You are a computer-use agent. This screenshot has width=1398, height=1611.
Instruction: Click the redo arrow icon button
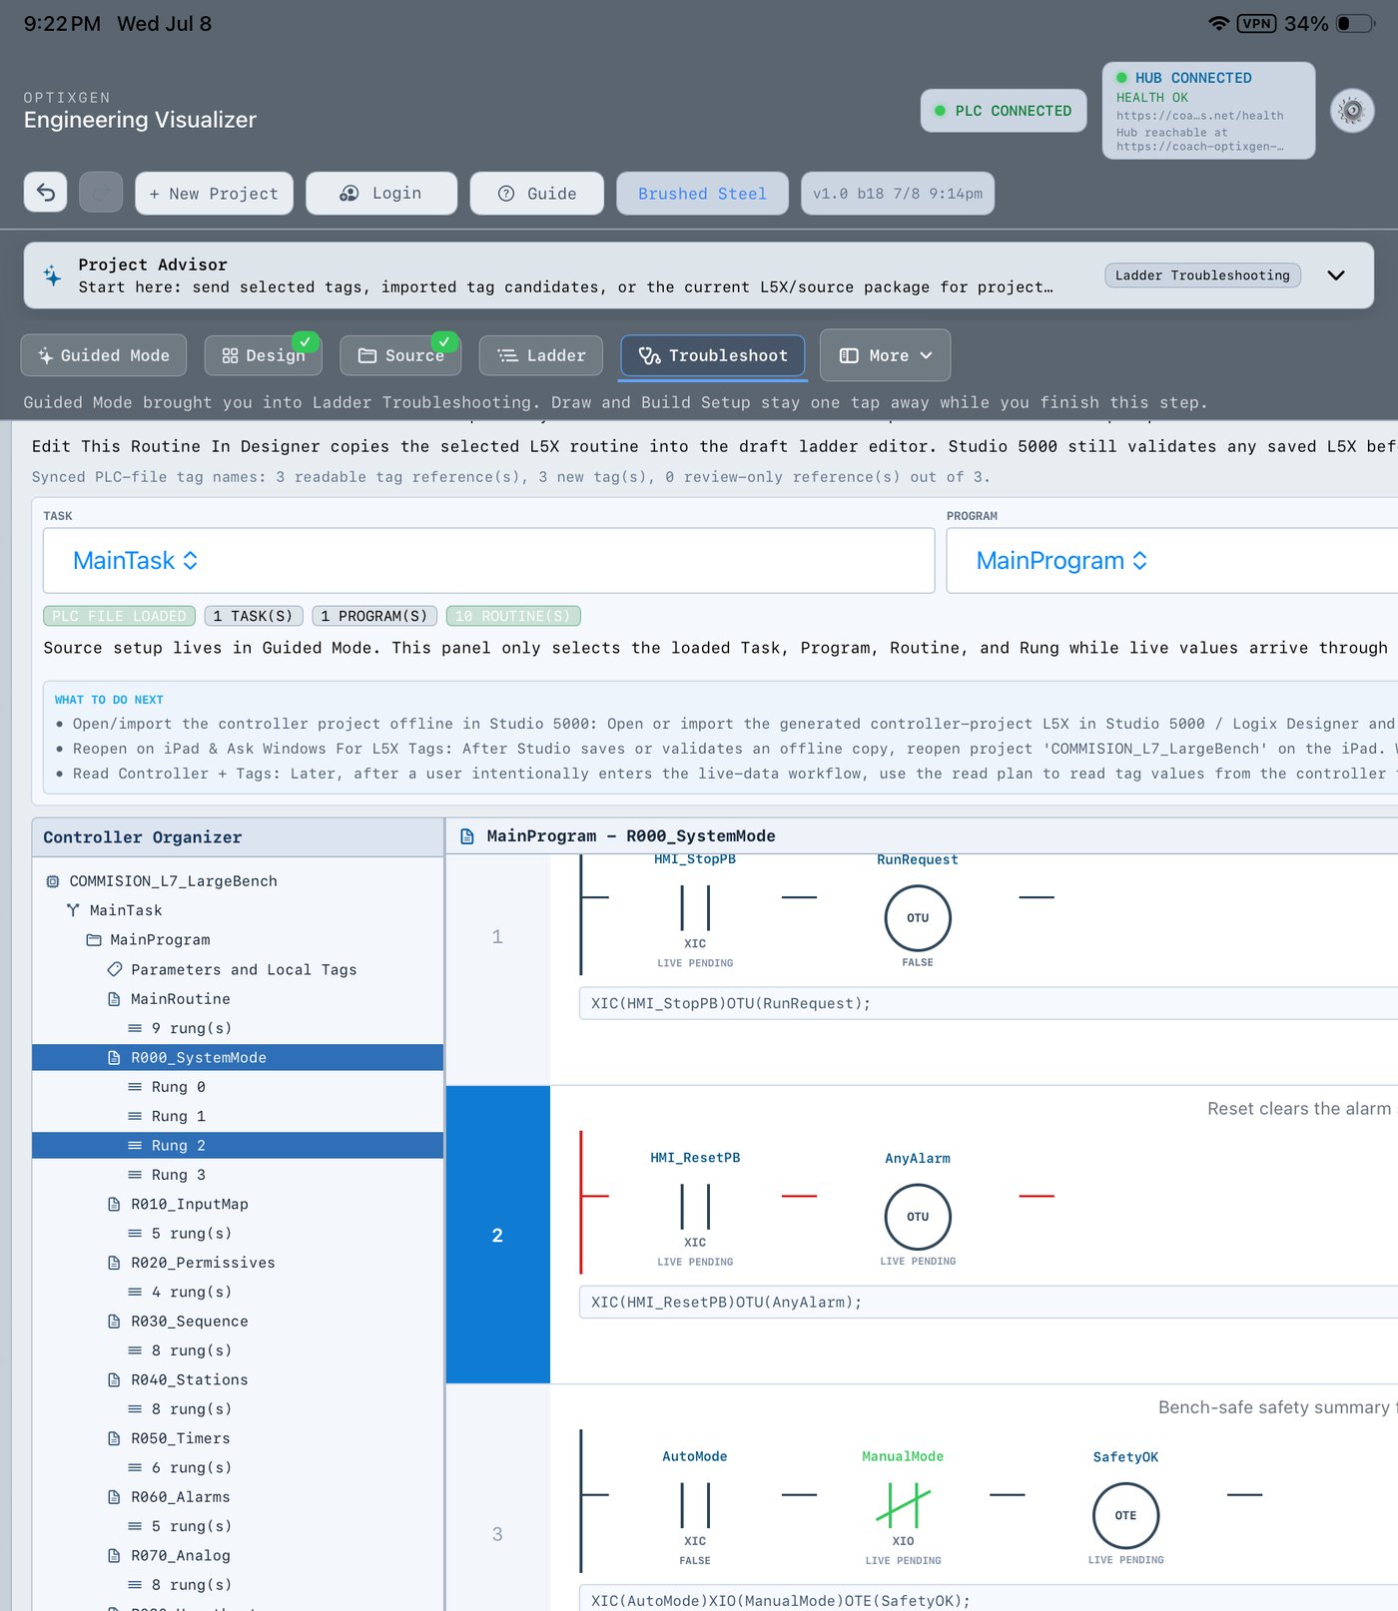[101, 193]
